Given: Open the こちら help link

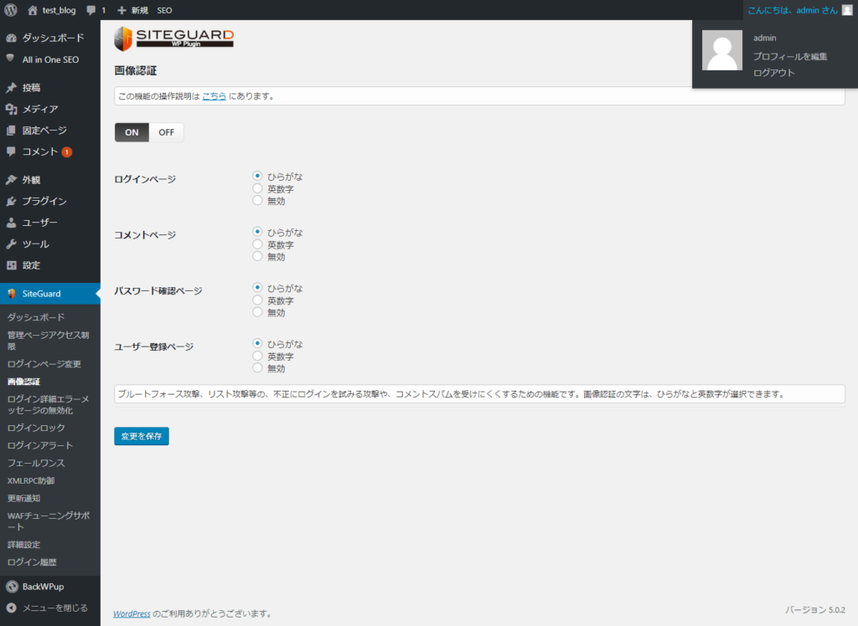Looking at the screenshot, I should click(214, 96).
